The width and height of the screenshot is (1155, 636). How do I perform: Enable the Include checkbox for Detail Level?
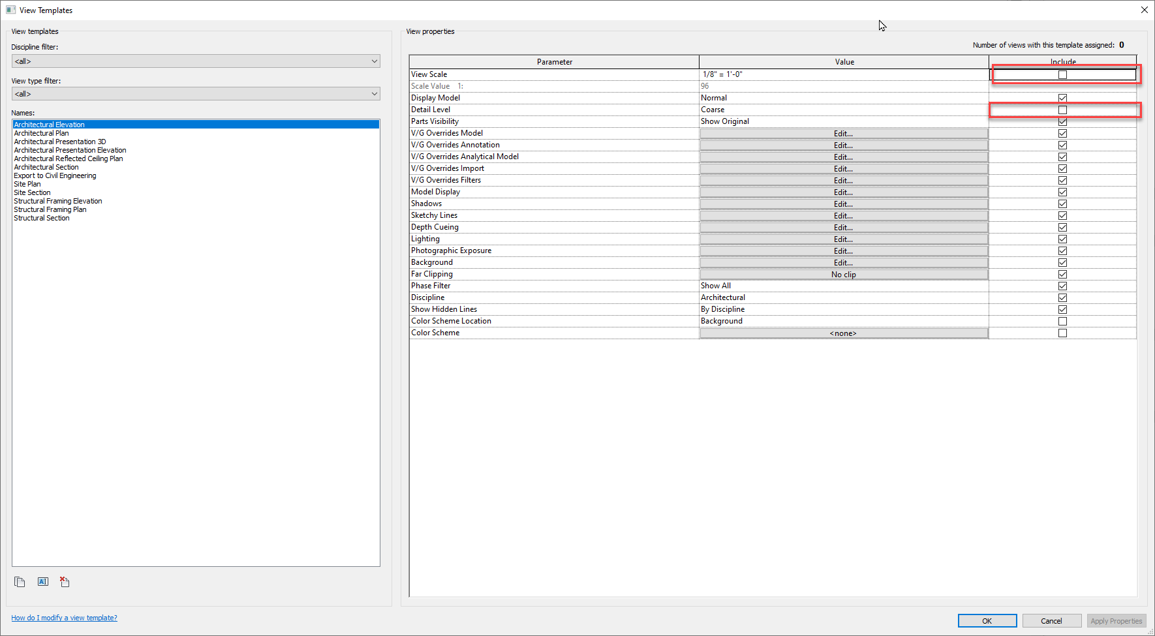point(1062,110)
